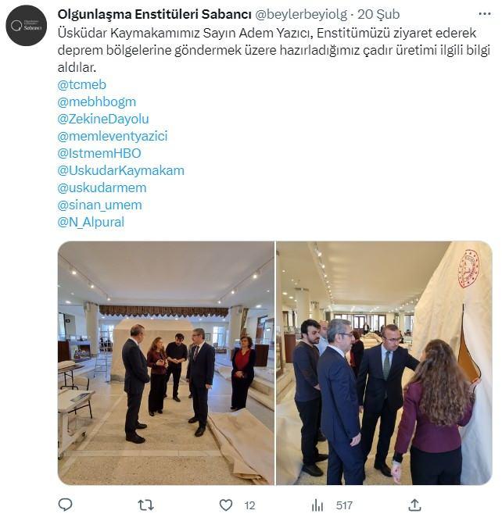Retweet this post using the retweet icon
This screenshot has height=521, width=502.
point(145,505)
